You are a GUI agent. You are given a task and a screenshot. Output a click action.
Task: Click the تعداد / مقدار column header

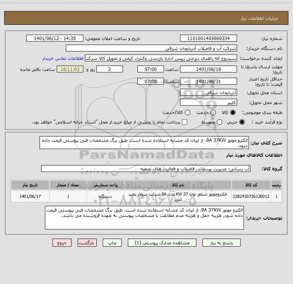[x=68, y=185]
